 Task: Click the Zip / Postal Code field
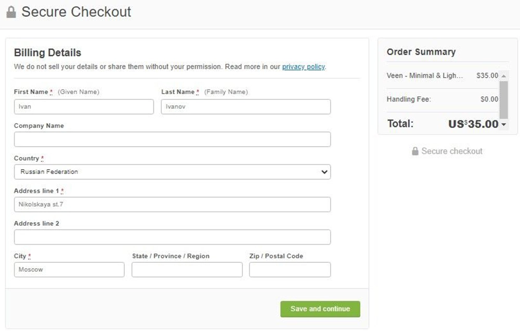click(x=290, y=270)
